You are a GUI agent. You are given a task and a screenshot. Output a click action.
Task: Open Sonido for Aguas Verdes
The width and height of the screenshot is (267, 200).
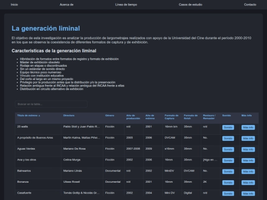(228, 150)
